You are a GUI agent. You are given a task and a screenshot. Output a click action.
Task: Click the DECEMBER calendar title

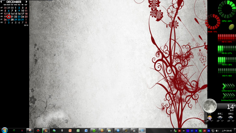click(x=14, y=2)
